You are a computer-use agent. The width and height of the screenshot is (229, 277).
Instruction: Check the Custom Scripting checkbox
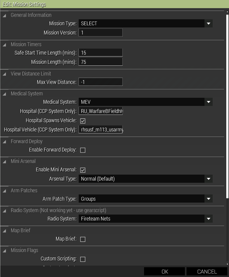tap(83, 259)
